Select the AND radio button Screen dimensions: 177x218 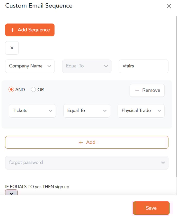11,90
